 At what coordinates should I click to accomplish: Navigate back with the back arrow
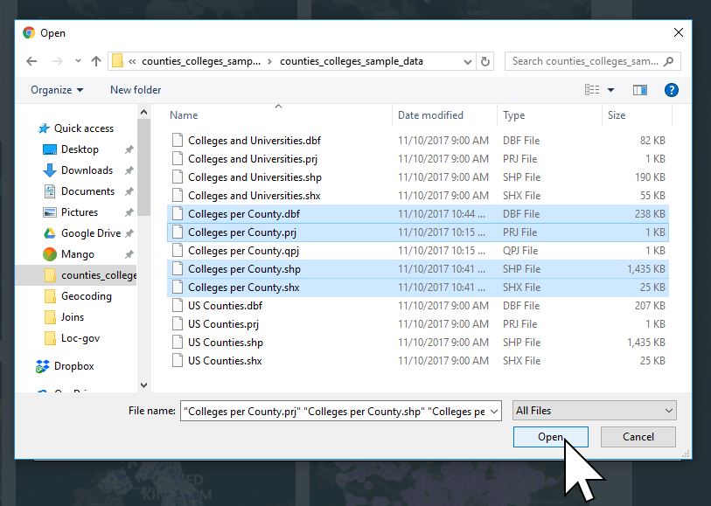(x=31, y=61)
